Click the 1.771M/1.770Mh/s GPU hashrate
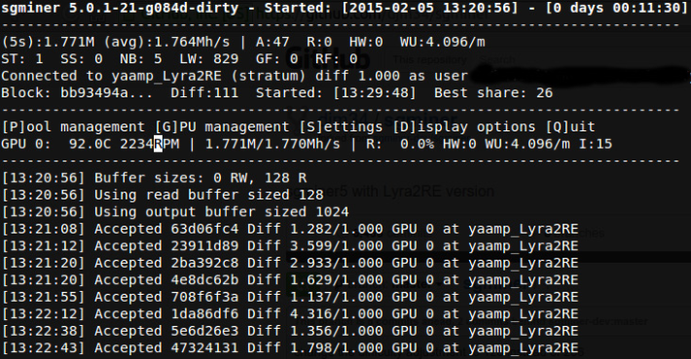This screenshot has width=691, height=359. click(x=273, y=144)
